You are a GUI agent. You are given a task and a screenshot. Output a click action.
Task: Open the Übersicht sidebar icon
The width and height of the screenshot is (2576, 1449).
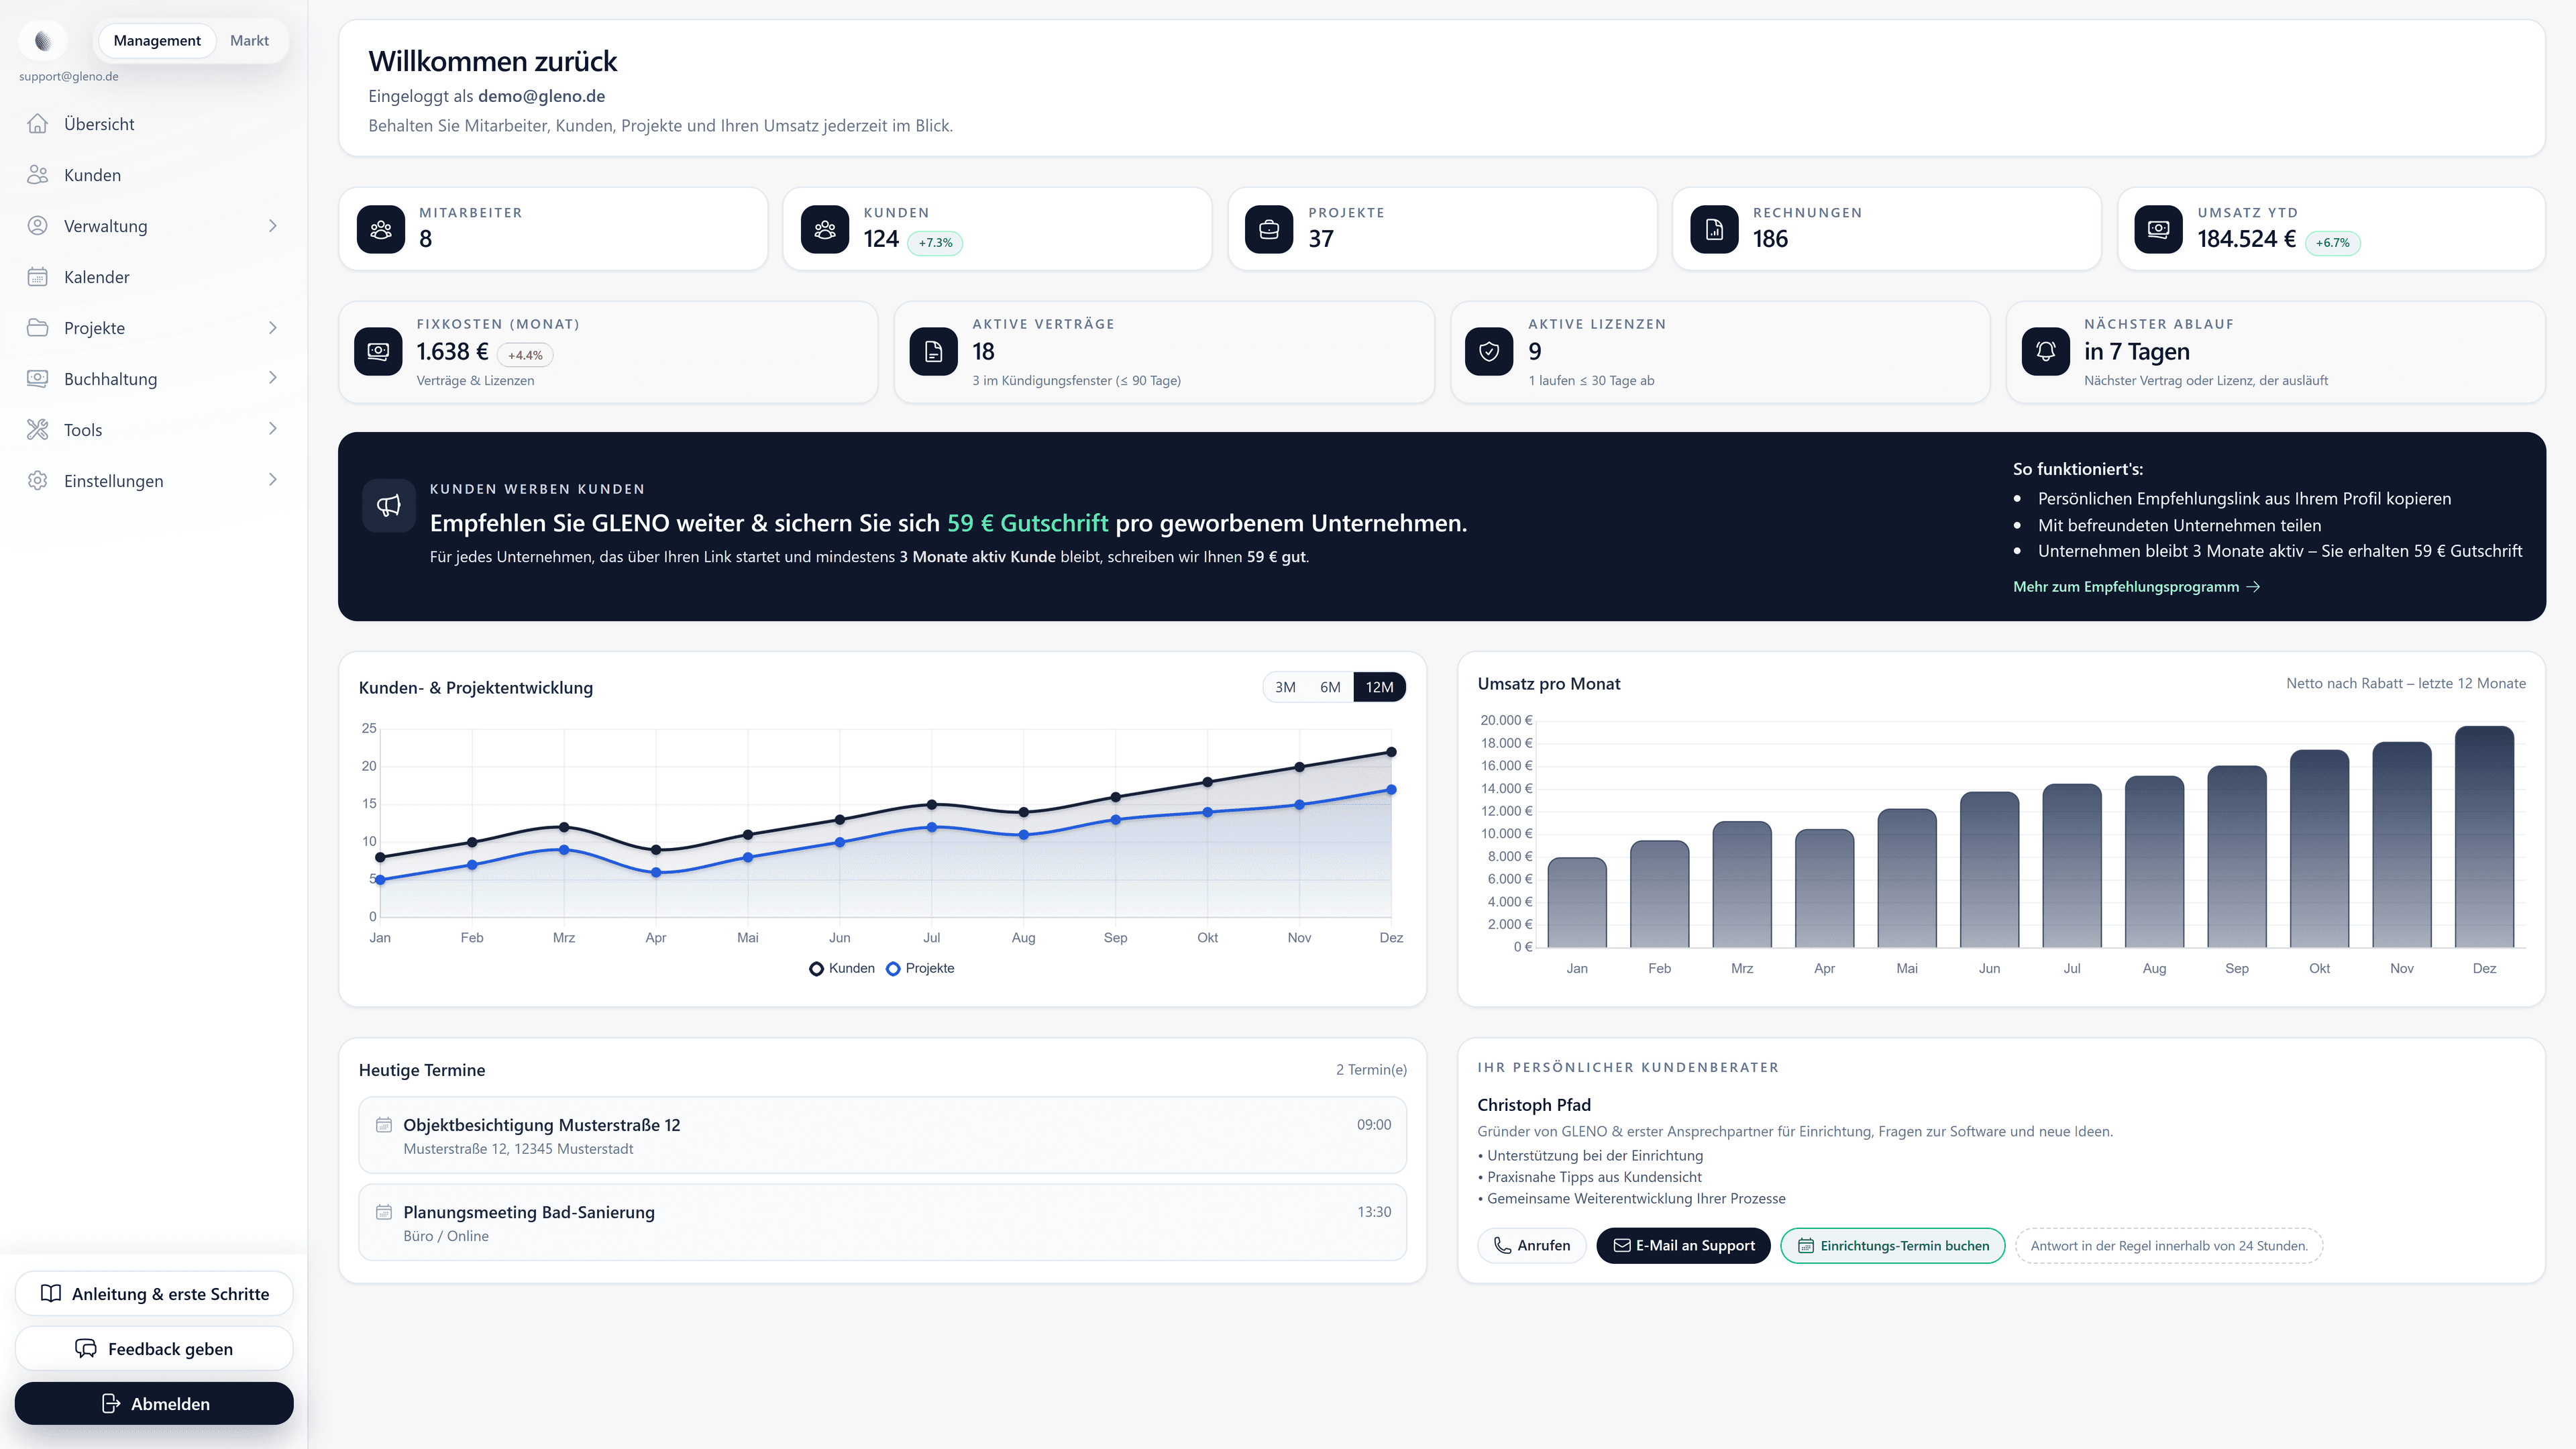[x=38, y=123]
